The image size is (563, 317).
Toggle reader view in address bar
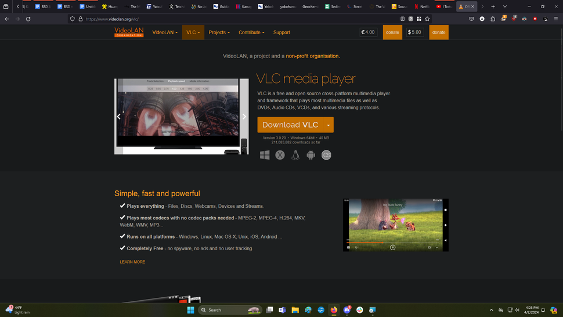(402, 19)
